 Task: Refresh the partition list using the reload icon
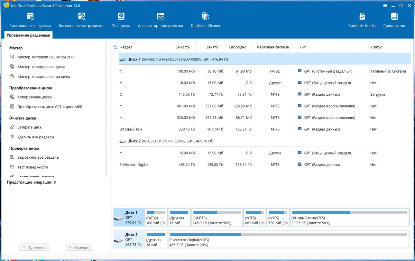[x=116, y=47]
